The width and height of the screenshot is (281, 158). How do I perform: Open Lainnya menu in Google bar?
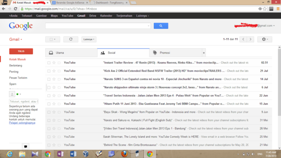(142, 16)
